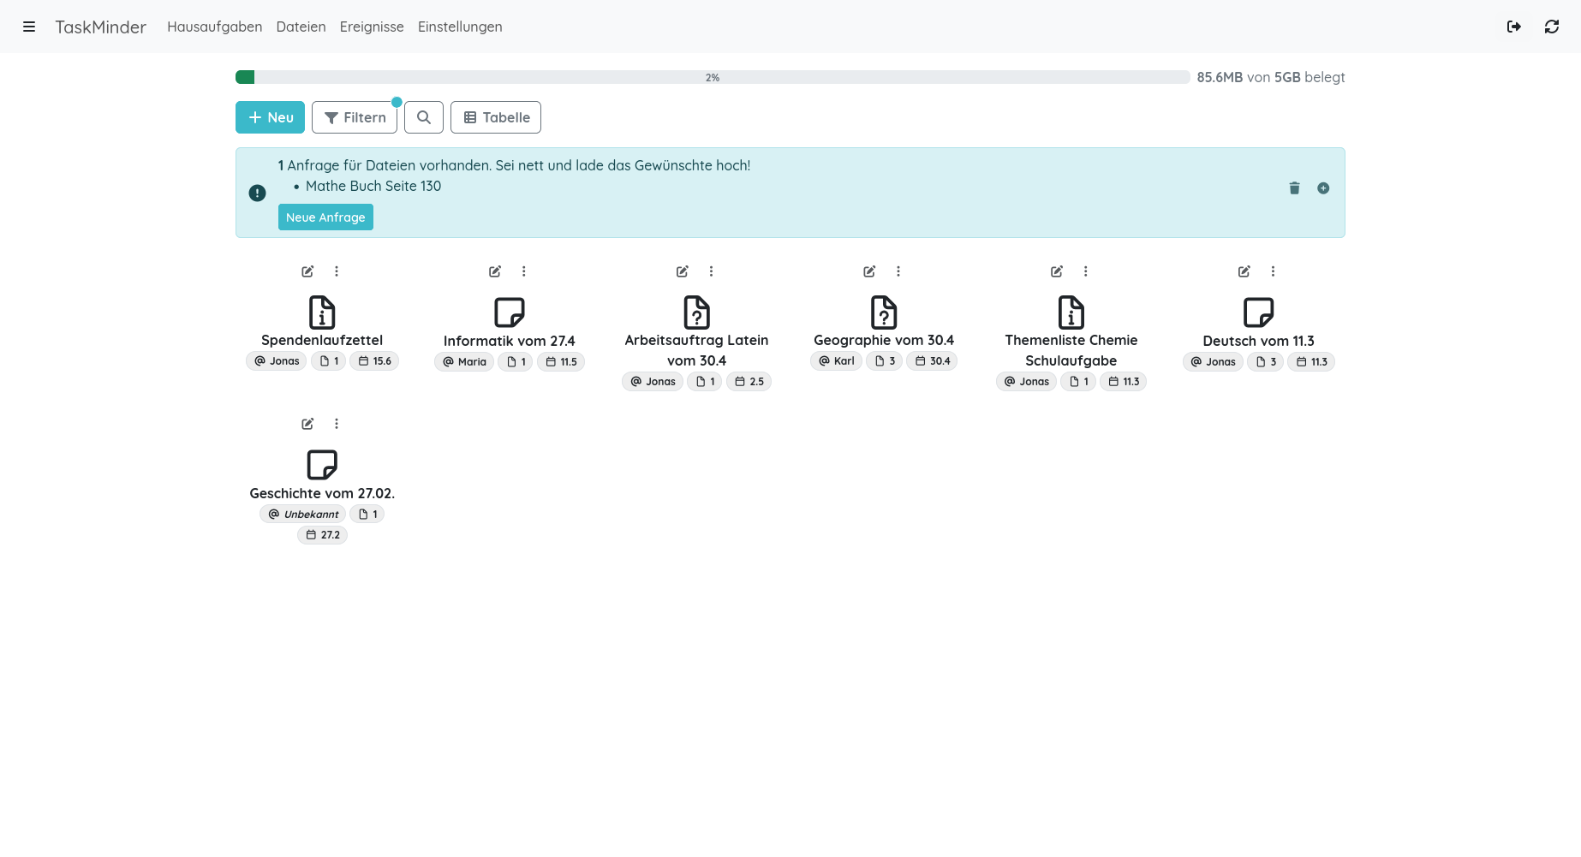Click the Karl author badge
Viewport: 1581px width, 857px height.
tap(836, 361)
